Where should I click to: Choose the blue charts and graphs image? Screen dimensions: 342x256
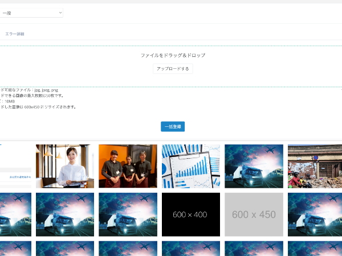(190, 166)
